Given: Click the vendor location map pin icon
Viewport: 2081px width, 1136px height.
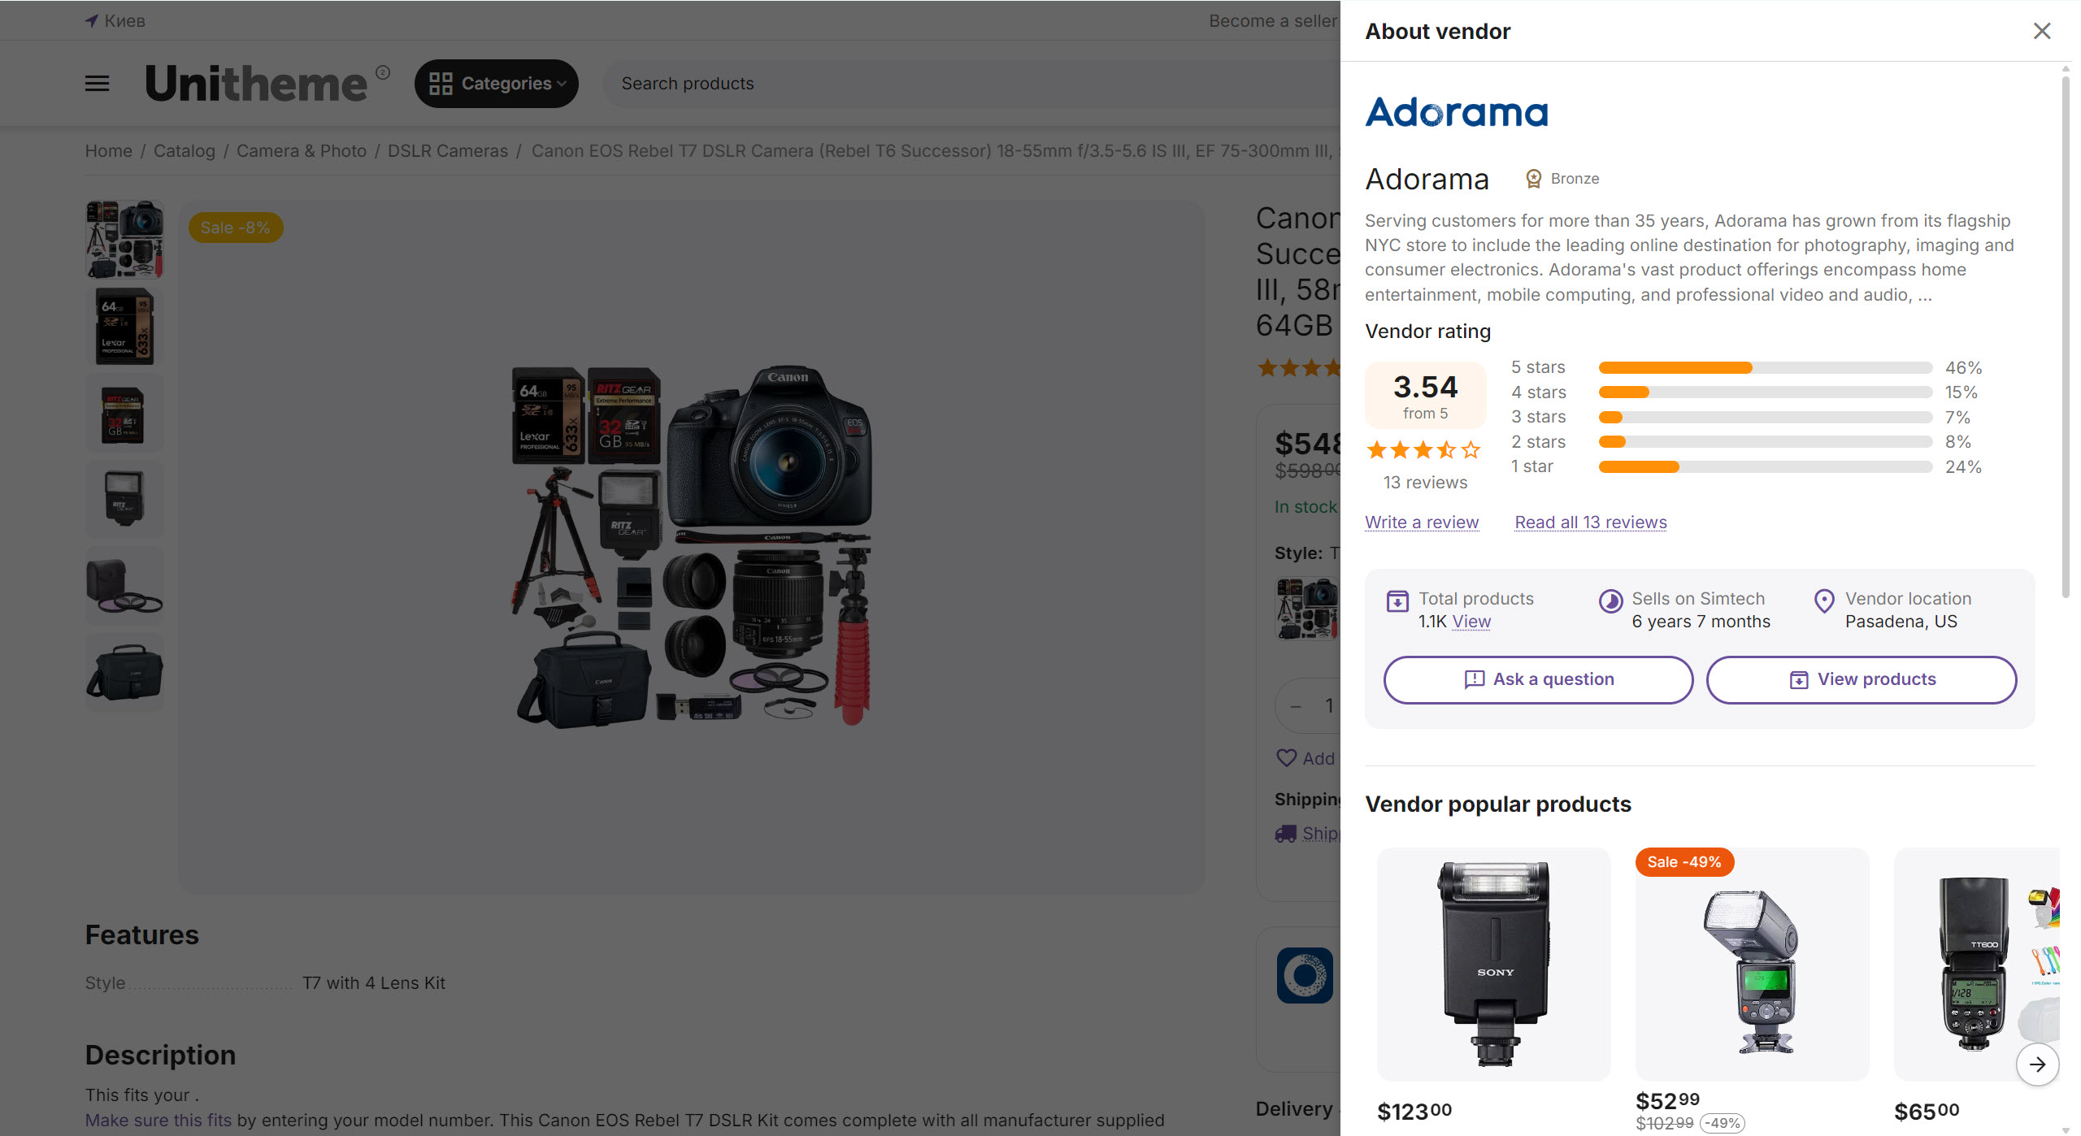Looking at the screenshot, I should (x=1823, y=601).
